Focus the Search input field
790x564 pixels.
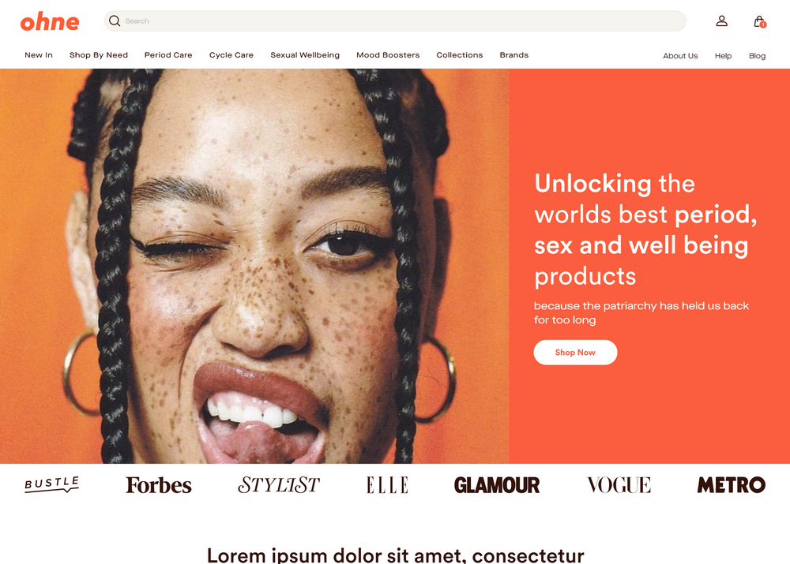pyautogui.click(x=395, y=21)
